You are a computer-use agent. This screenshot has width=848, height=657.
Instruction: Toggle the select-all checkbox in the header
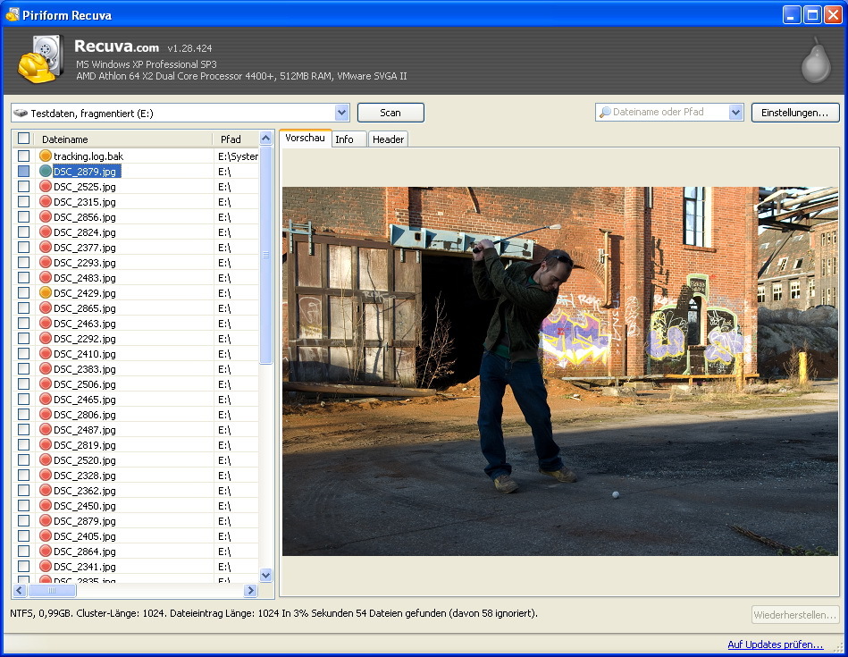point(24,139)
